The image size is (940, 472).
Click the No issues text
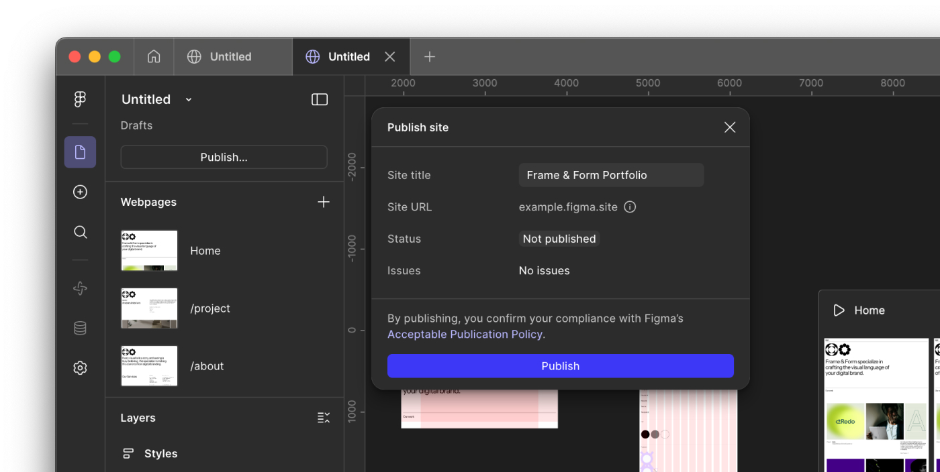click(545, 271)
